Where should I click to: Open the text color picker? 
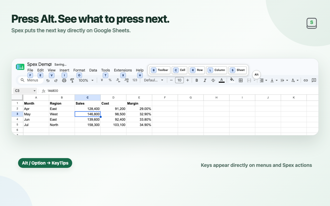coord(221,80)
